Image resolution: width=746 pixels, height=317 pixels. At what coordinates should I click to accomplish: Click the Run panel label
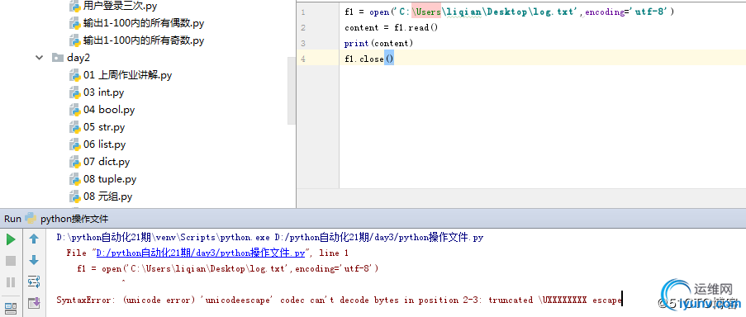[13, 219]
